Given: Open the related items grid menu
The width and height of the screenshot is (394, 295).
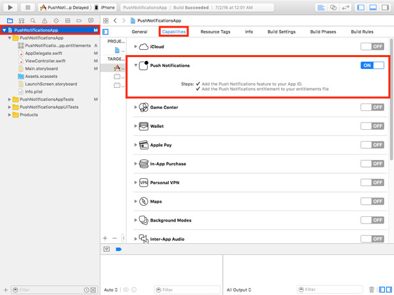Looking at the screenshot, I should click(x=106, y=20).
